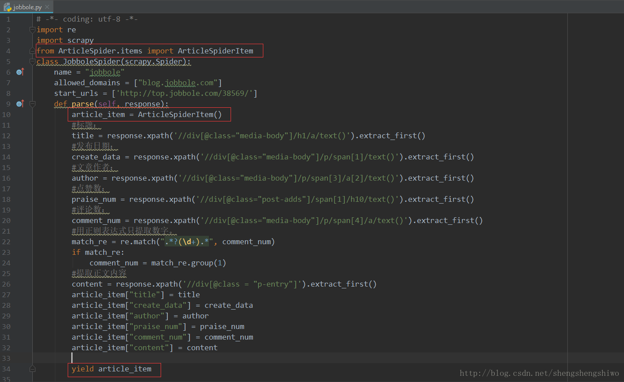Click the '# -*- coding: utf-8 -*-' comment
Image resolution: width=624 pixels, height=382 pixels.
[x=87, y=19]
